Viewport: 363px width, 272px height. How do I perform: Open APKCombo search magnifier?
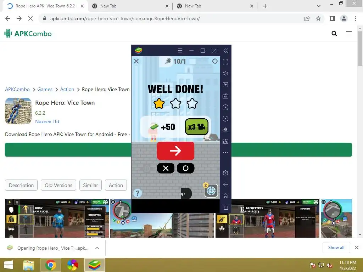pos(334,34)
